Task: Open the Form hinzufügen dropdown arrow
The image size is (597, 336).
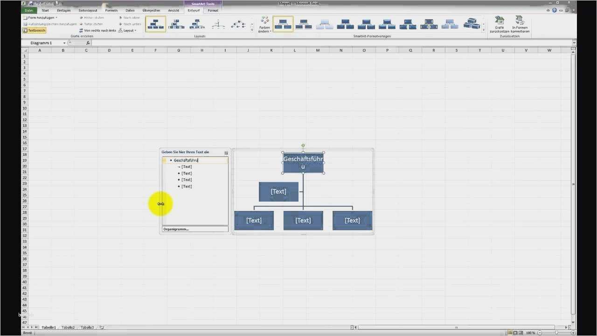Action: (56, 18)
